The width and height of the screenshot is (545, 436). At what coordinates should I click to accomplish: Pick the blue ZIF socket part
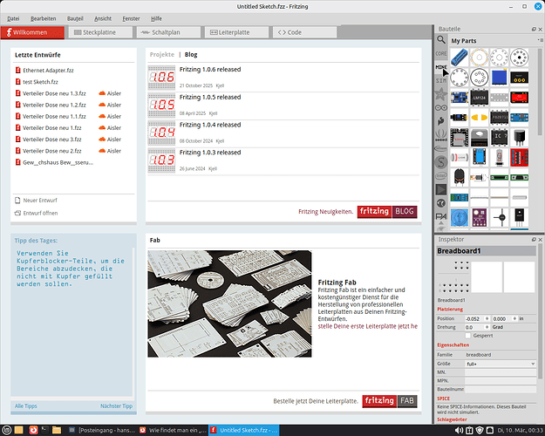[x=460, y=58]
